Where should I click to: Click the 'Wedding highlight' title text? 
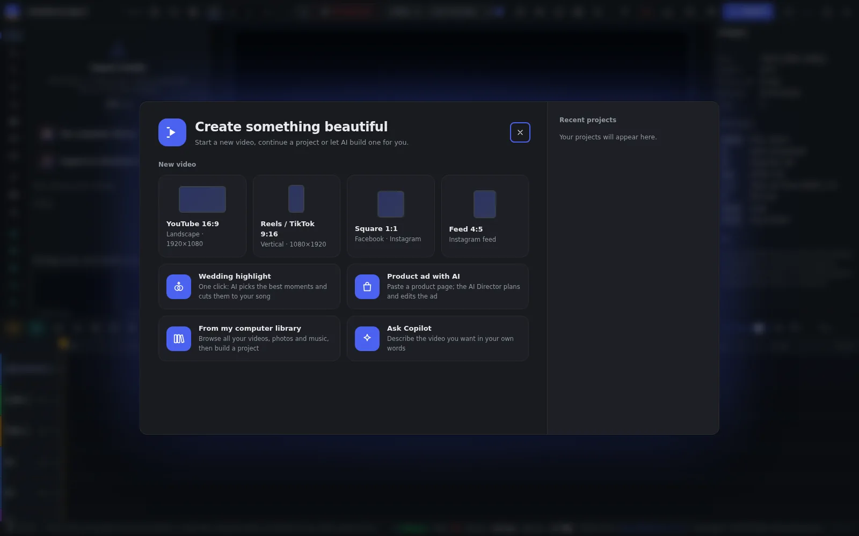pyautogui.click(x=235, y=276)
